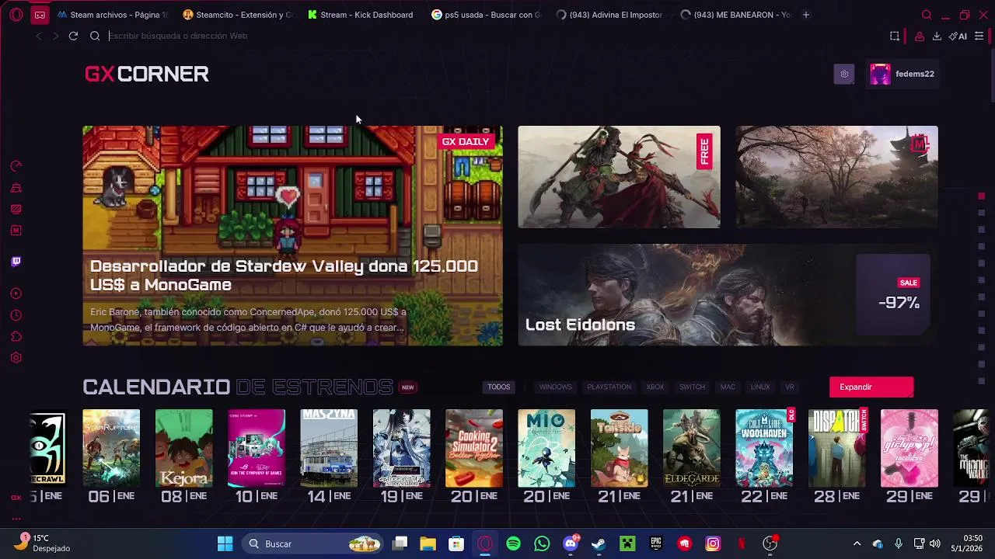Filter calendar by VR
Screen dimensions: 995x559
[790, 387]
